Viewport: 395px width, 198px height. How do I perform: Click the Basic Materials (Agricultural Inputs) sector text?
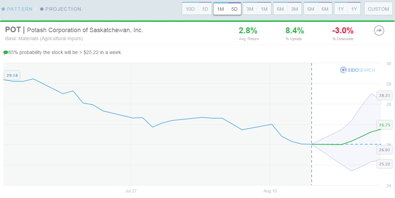point(44,38)
